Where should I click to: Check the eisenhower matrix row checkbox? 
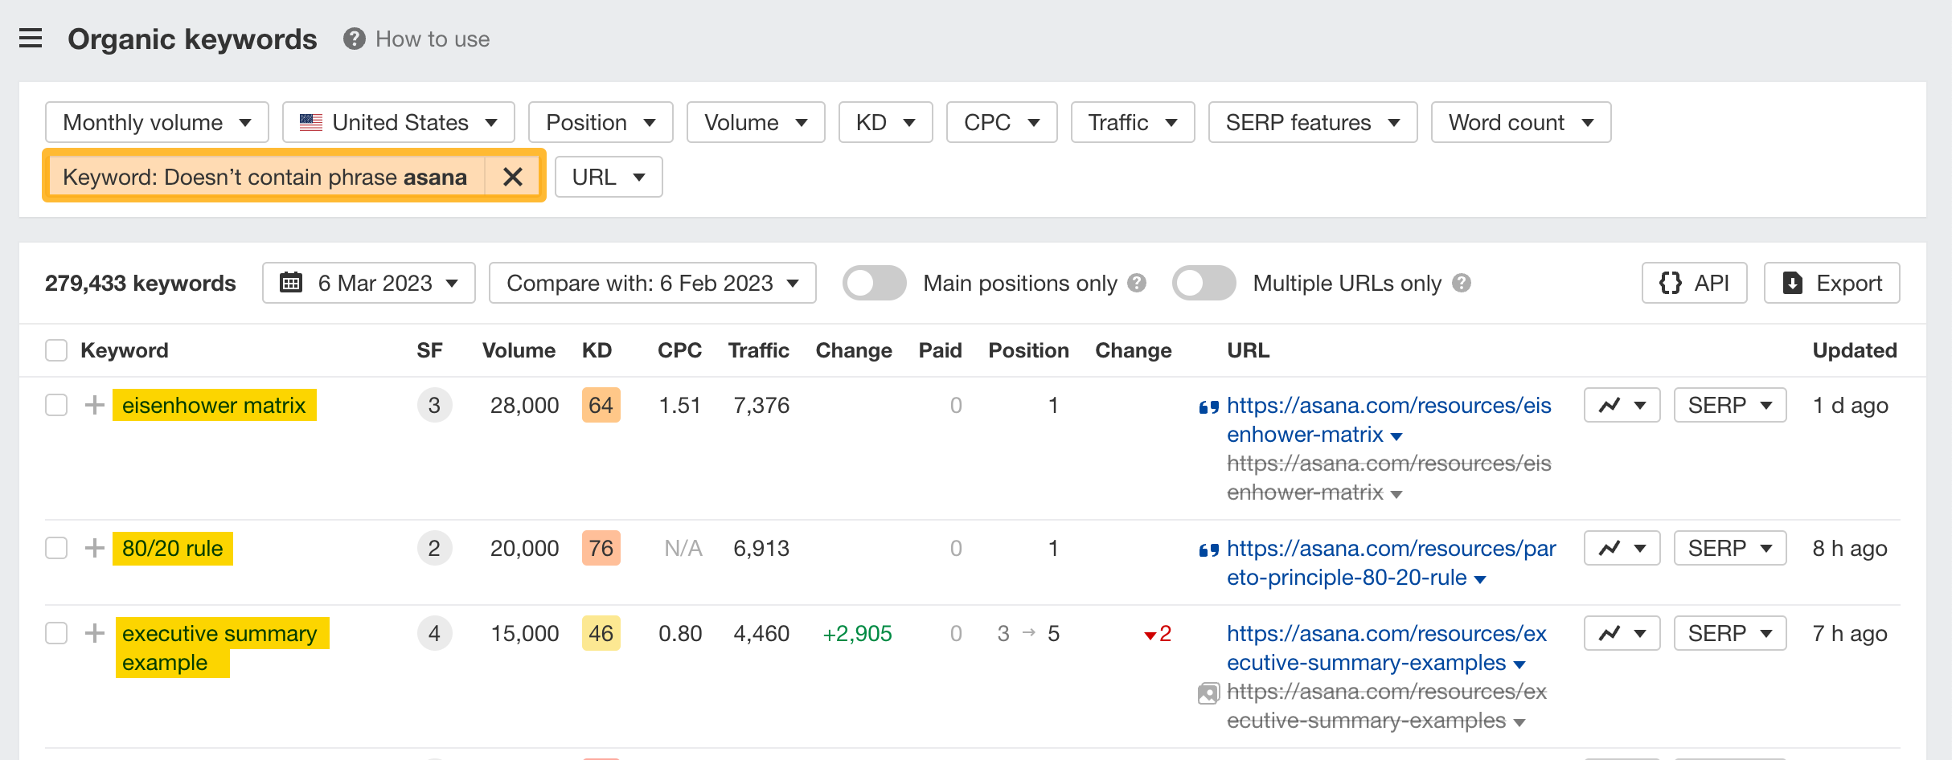tap(56, 405)
